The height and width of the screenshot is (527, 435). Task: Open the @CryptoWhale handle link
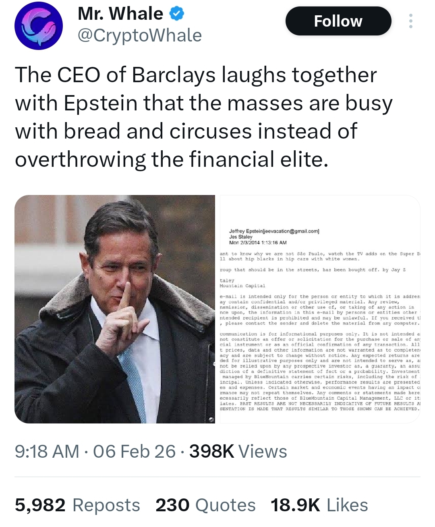point(139,35)
